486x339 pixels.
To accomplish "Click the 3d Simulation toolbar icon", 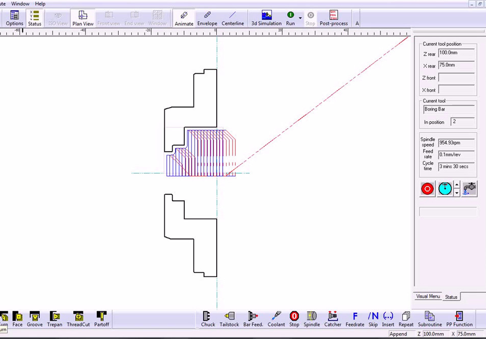I will pyautogui.click(x=266, y=18).
